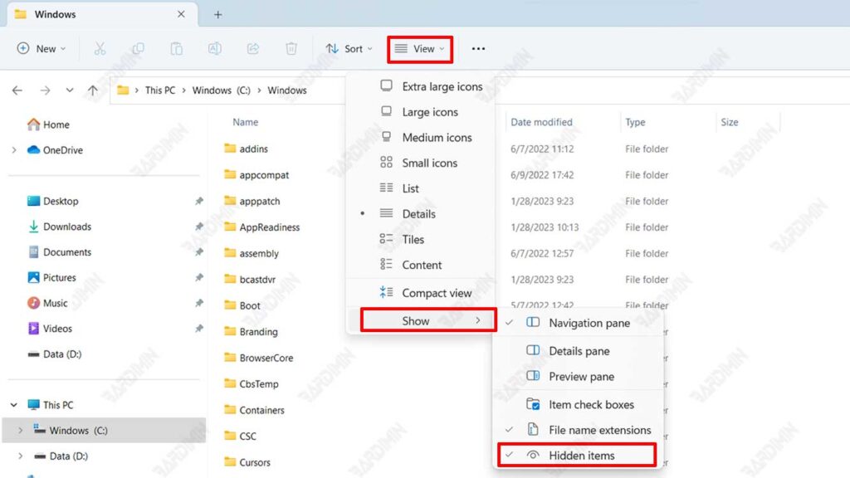Toggle Compact view
The width and height of the screenshot is (850, 478).
[421, 293]
